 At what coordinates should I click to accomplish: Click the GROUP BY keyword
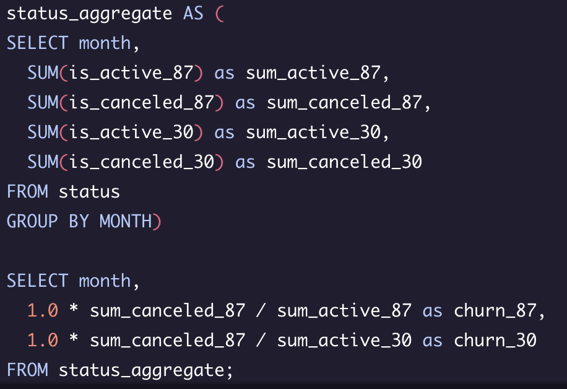coord(48,221)
